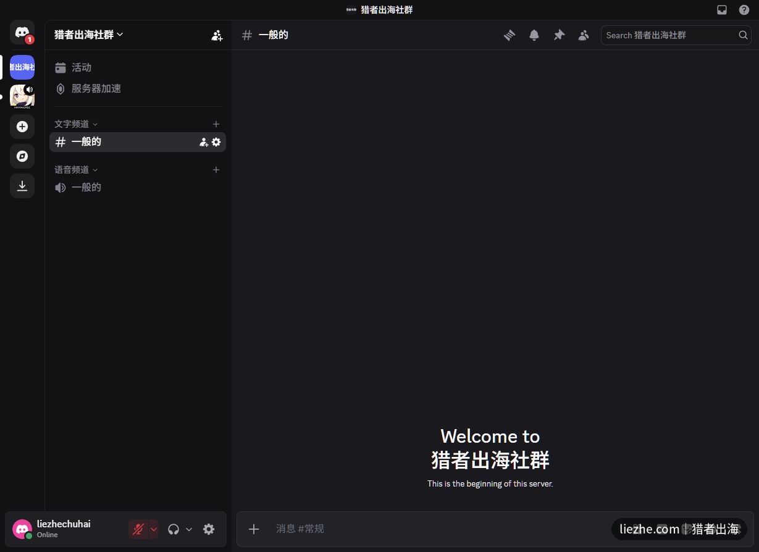The width and height of the screenshot is (759, 552).
Task: Click the Download Apps arrow icon
Action: (22, 186)
